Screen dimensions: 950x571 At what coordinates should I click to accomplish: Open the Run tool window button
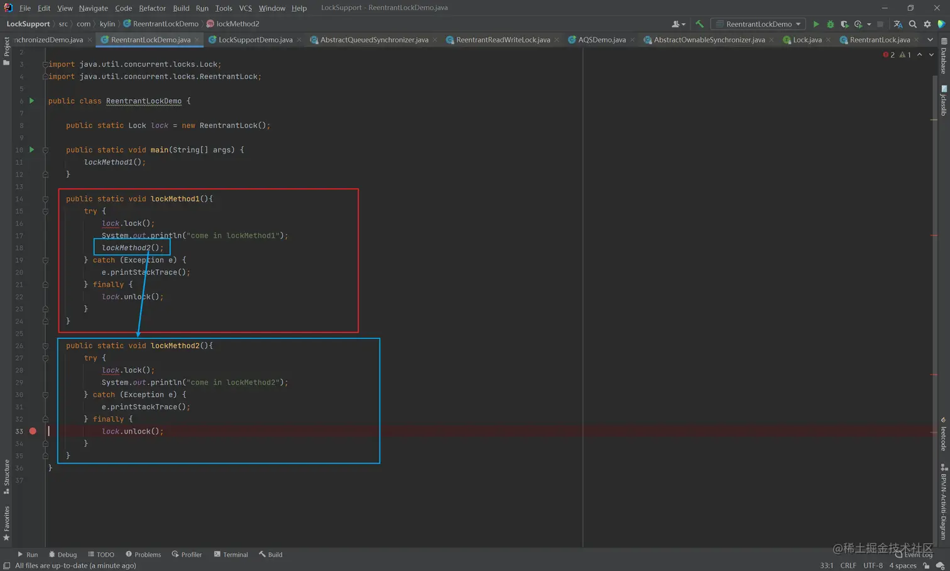(x=28, y=555)
